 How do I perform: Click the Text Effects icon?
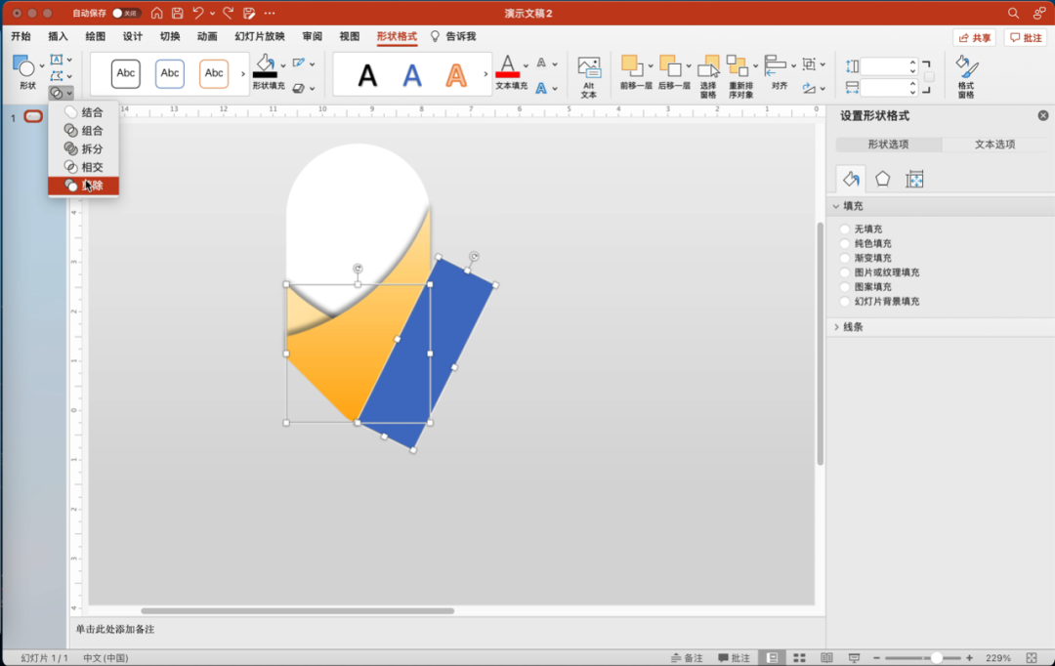(541, 88)
